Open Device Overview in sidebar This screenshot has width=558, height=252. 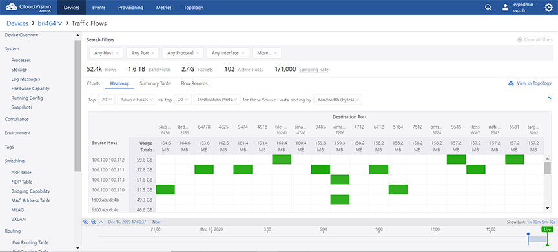[x=22, y=35]
